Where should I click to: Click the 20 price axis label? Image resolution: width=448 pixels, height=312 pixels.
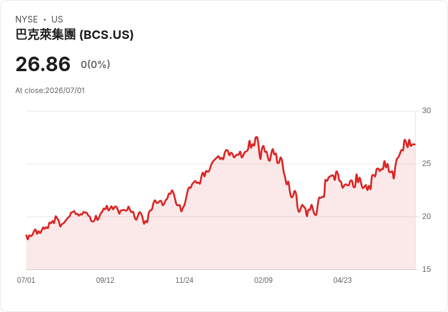point(426,217)
